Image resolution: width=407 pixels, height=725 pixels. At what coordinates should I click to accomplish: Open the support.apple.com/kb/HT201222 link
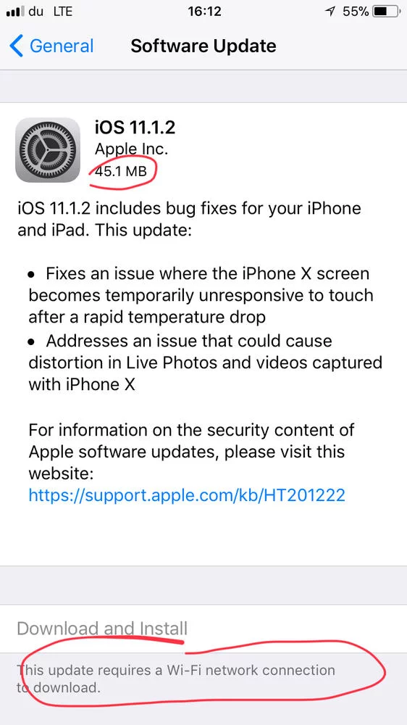(187, 495)
